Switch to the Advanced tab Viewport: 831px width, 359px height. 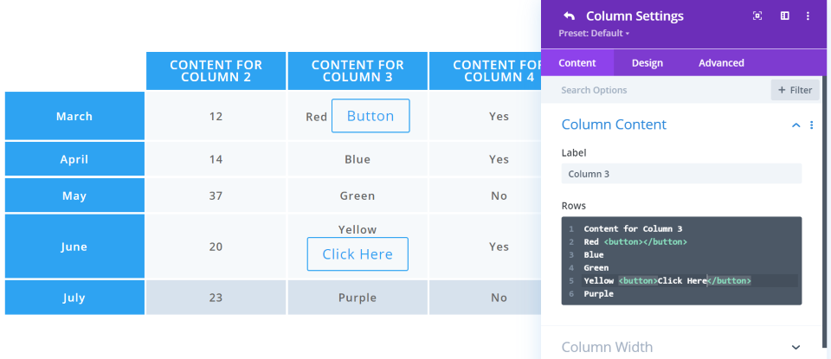tap(721, 63)
